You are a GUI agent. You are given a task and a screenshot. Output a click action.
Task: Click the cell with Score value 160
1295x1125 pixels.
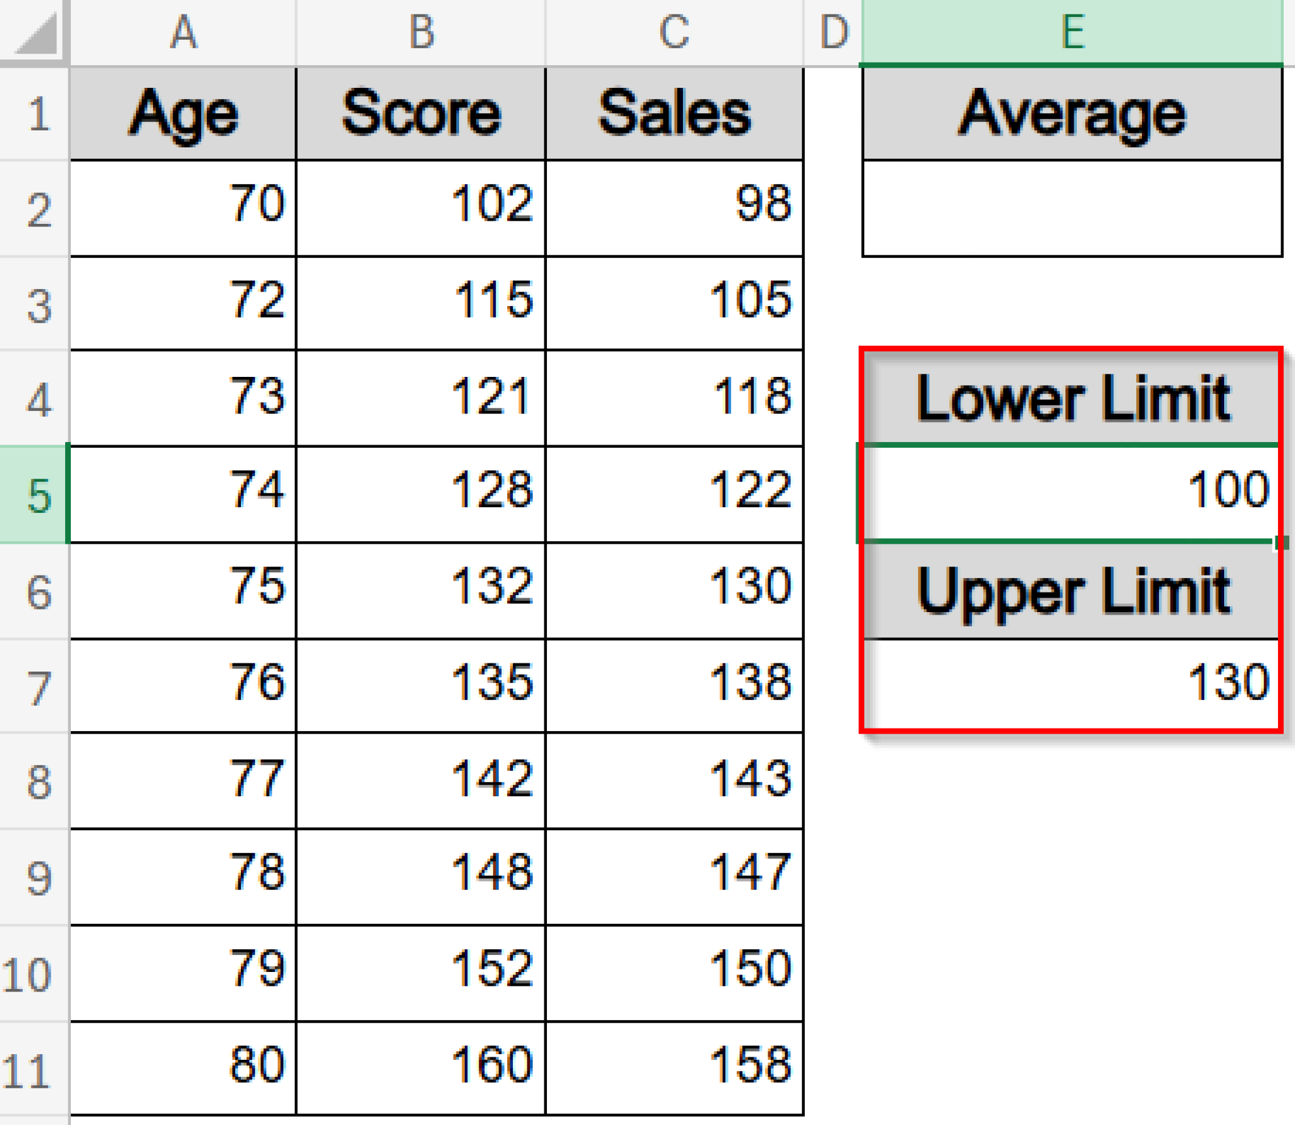pos(420,1069)
